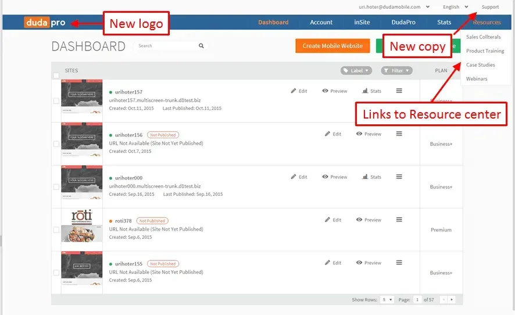
Task: Check the urihoter157 row checkbox
Action: coord(56,101)
